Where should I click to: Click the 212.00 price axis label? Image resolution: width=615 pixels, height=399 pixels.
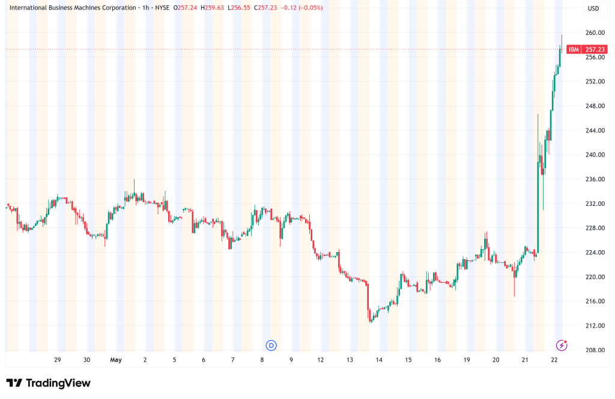pos(595,326)
